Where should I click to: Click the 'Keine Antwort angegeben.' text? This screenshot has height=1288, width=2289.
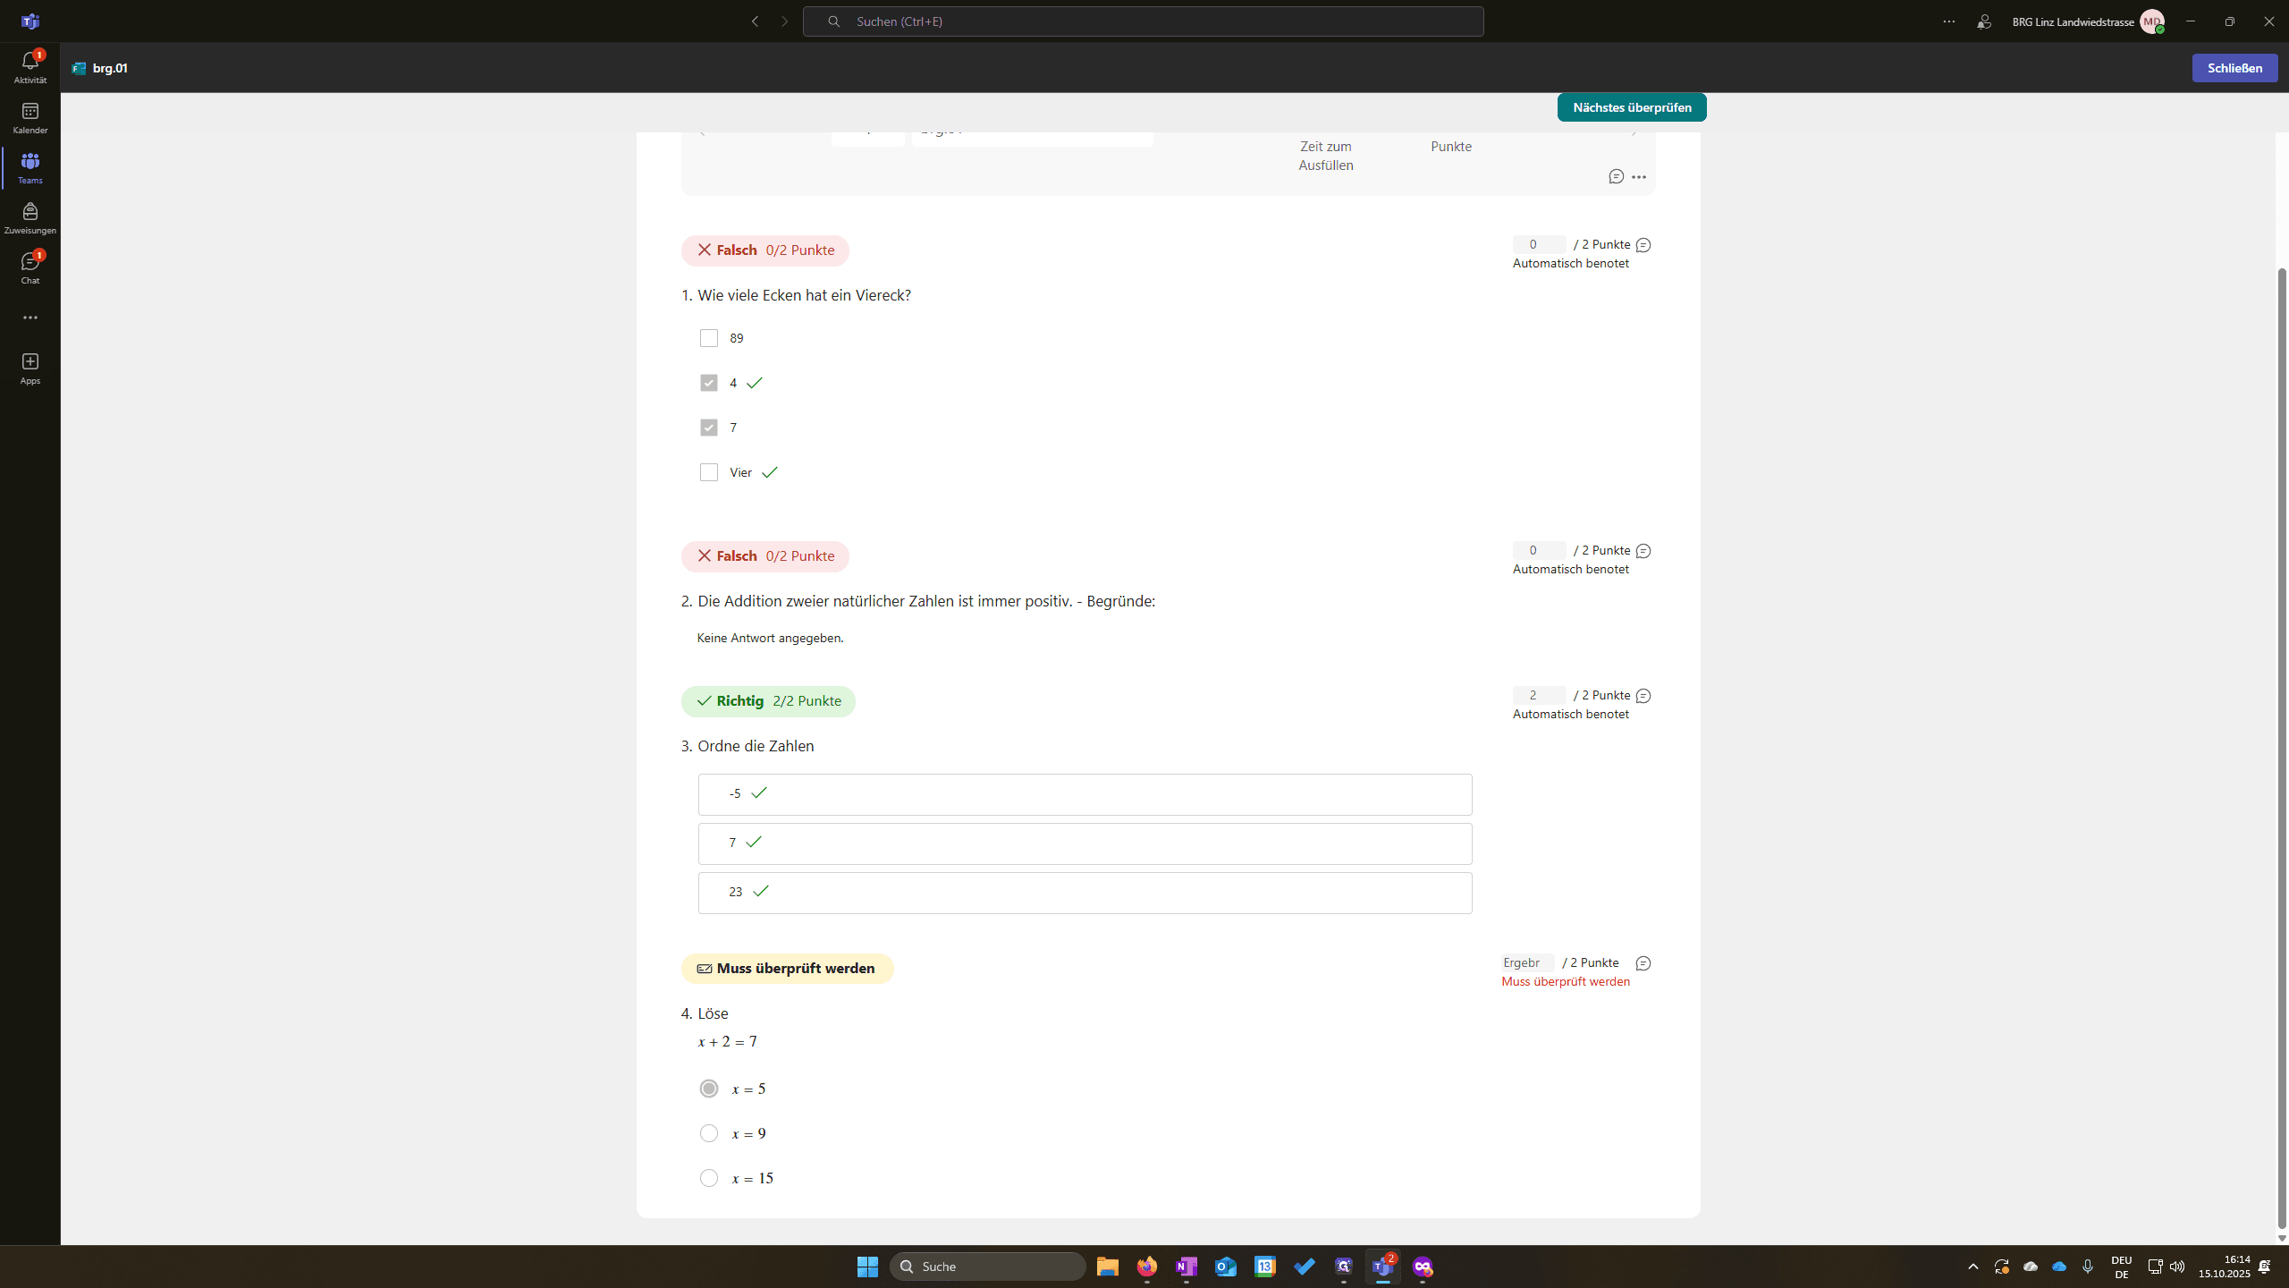coord(770,638)
